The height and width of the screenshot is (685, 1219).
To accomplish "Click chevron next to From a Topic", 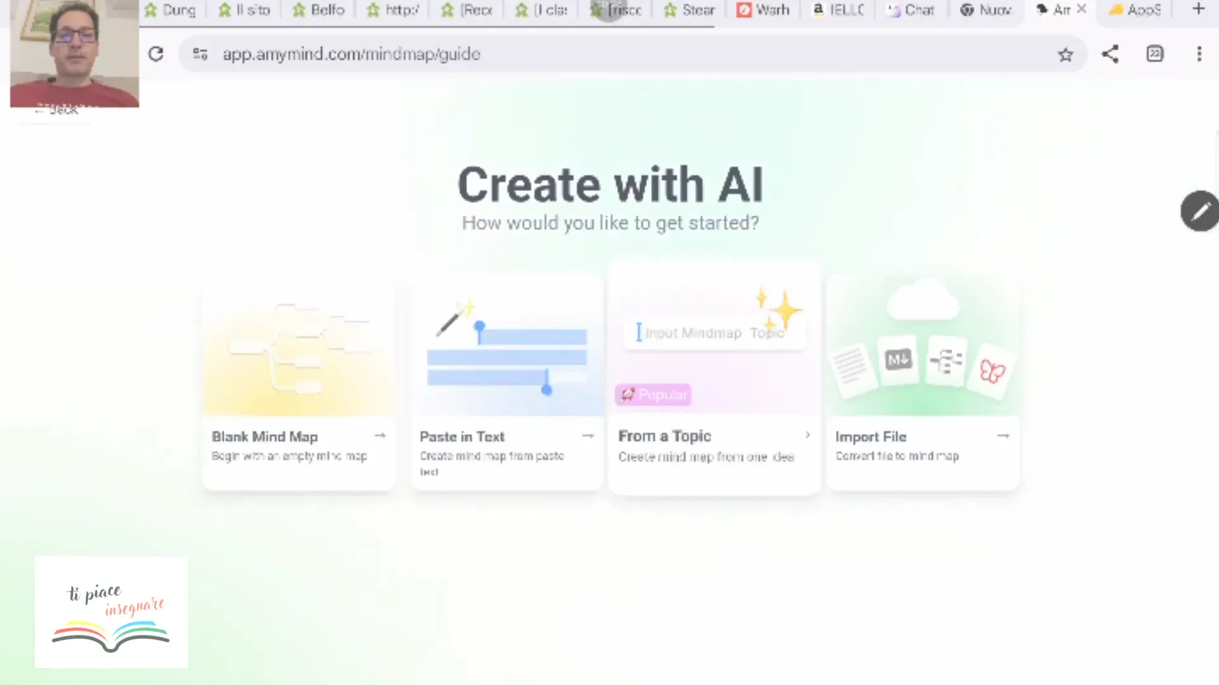I will 807,434.
